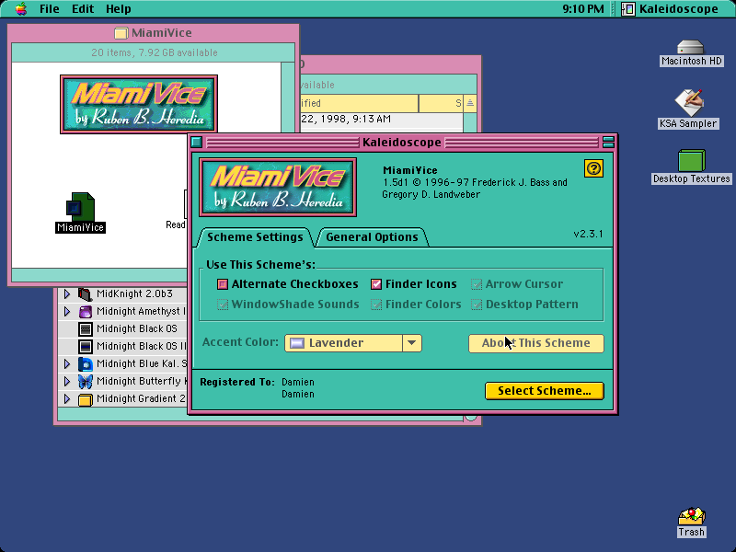
Task: Click the Select Scheme... button
Action: tap(545, 390)
